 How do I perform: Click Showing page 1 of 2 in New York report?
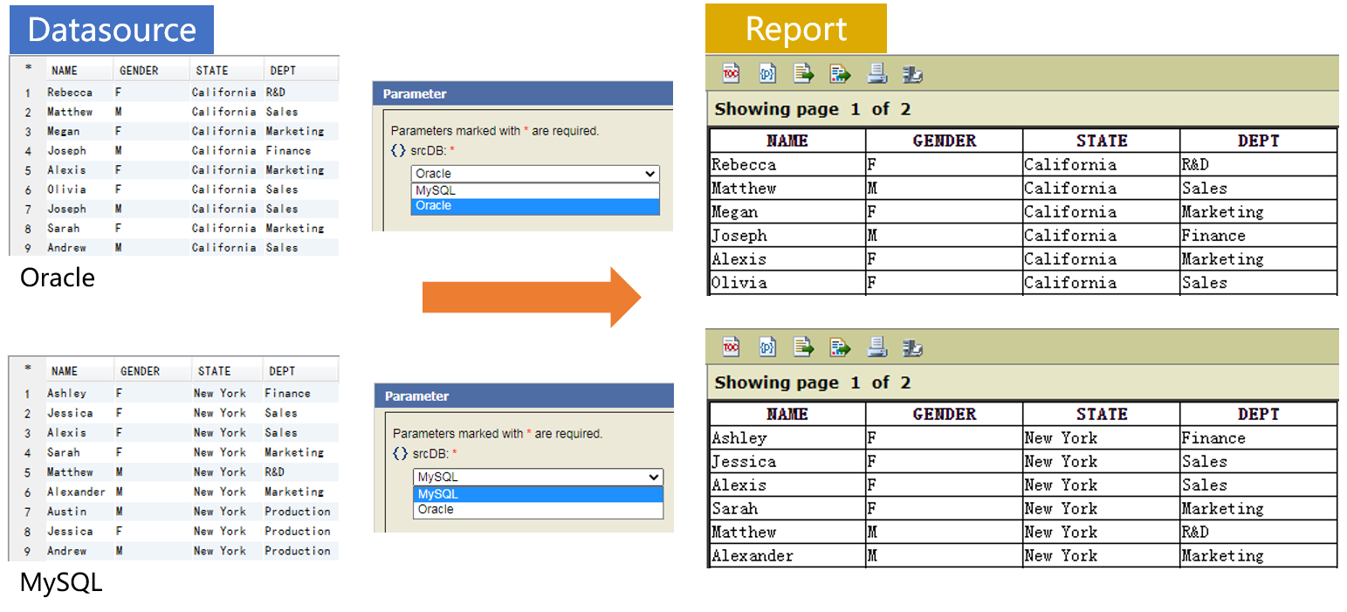pyautogui.click(x=813, y=382)
